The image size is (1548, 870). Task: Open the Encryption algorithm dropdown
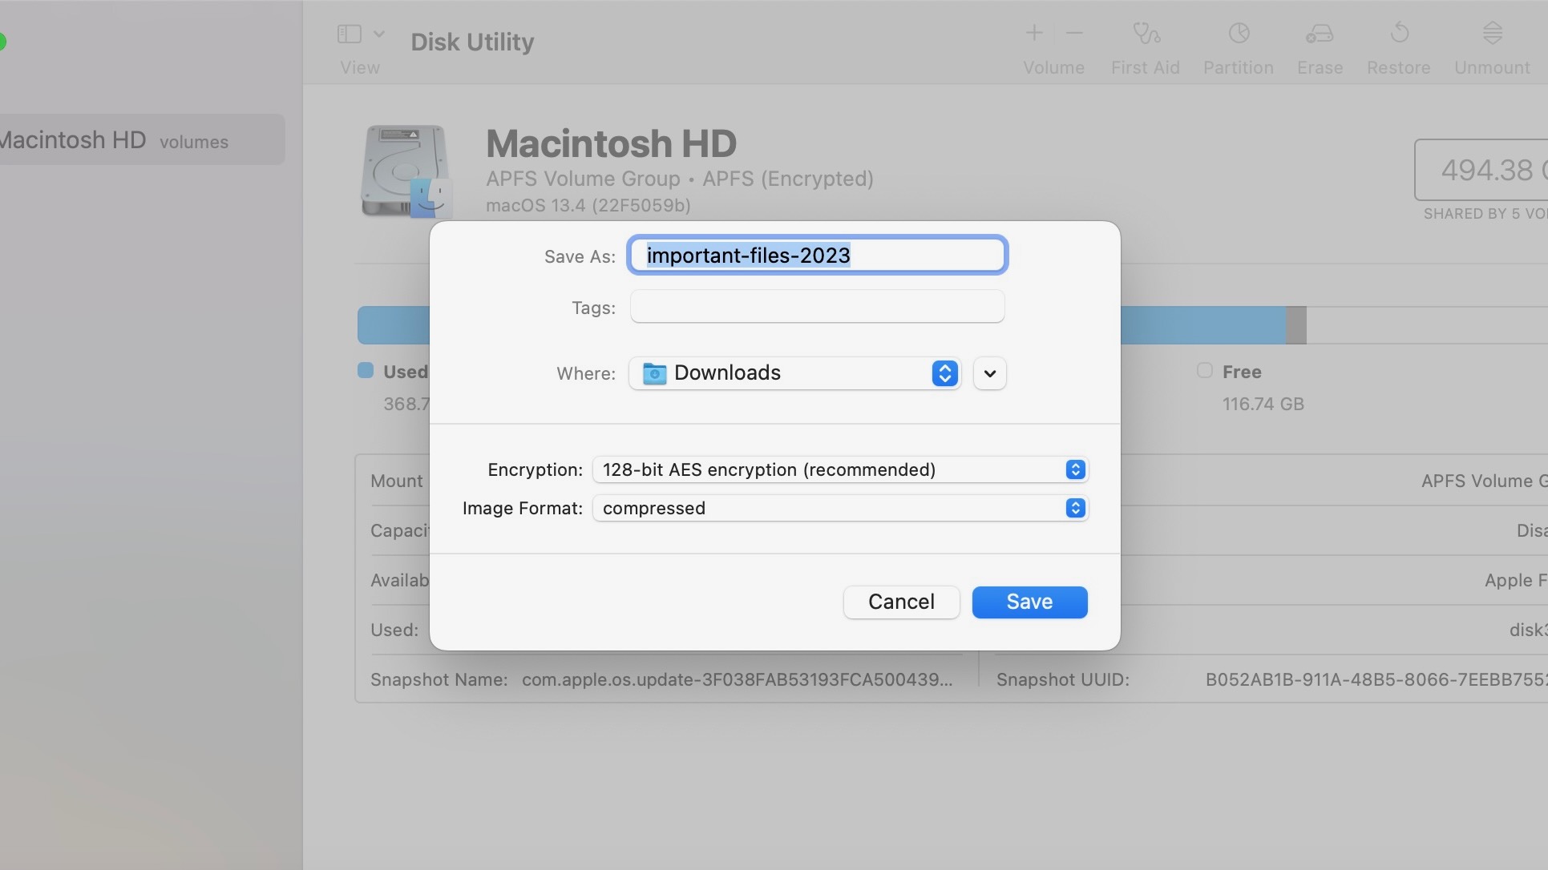(x=1075, y=469)
